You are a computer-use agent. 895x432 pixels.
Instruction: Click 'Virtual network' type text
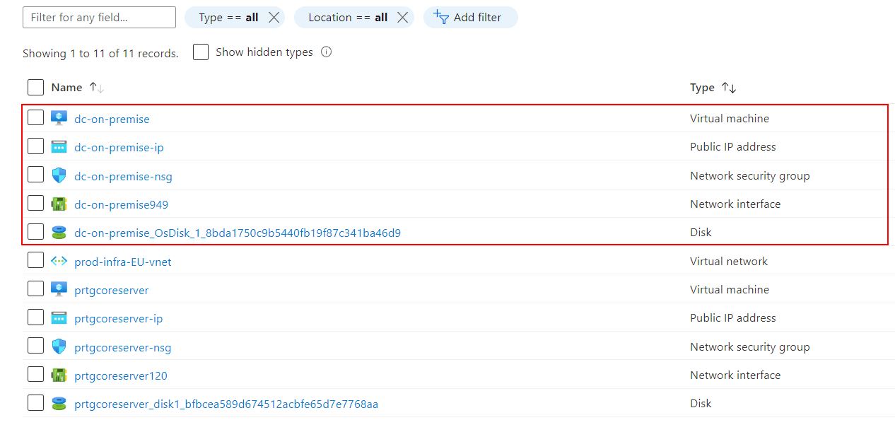pos(729,261)
